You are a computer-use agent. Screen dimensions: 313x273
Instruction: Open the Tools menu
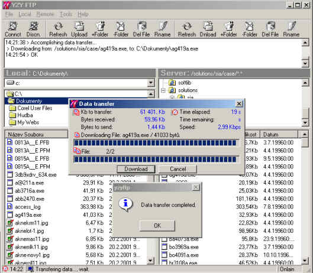(x=66, y=14)
